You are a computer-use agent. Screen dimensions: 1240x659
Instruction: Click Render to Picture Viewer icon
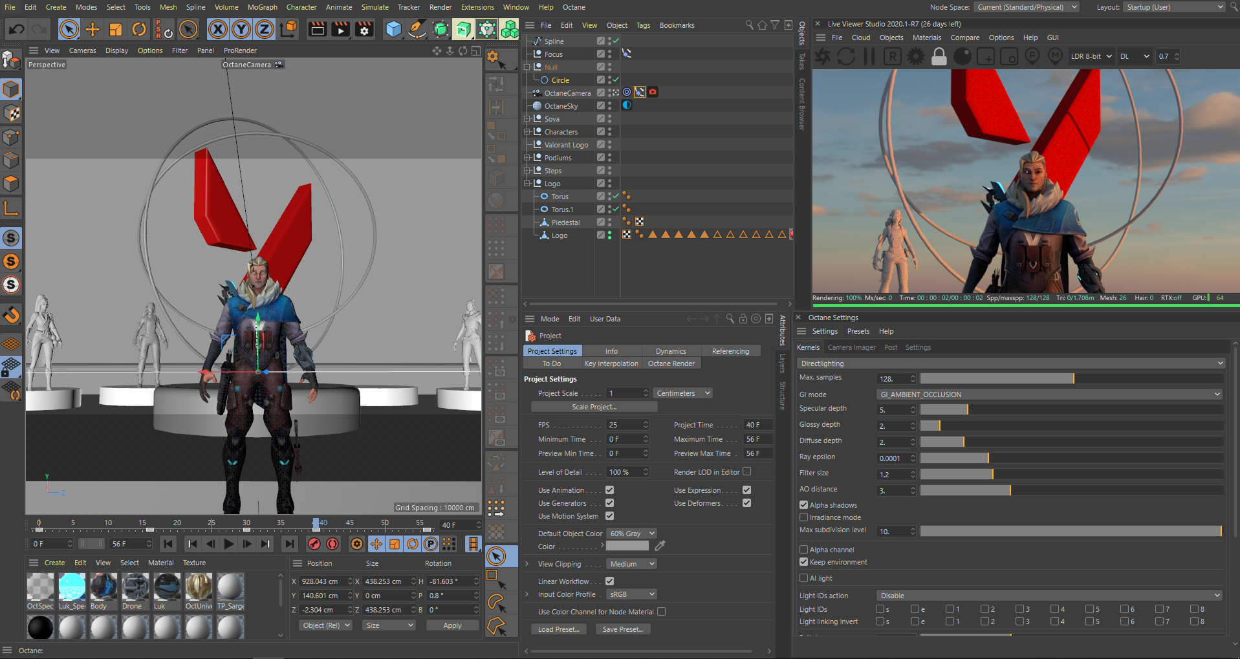point(341,29)
